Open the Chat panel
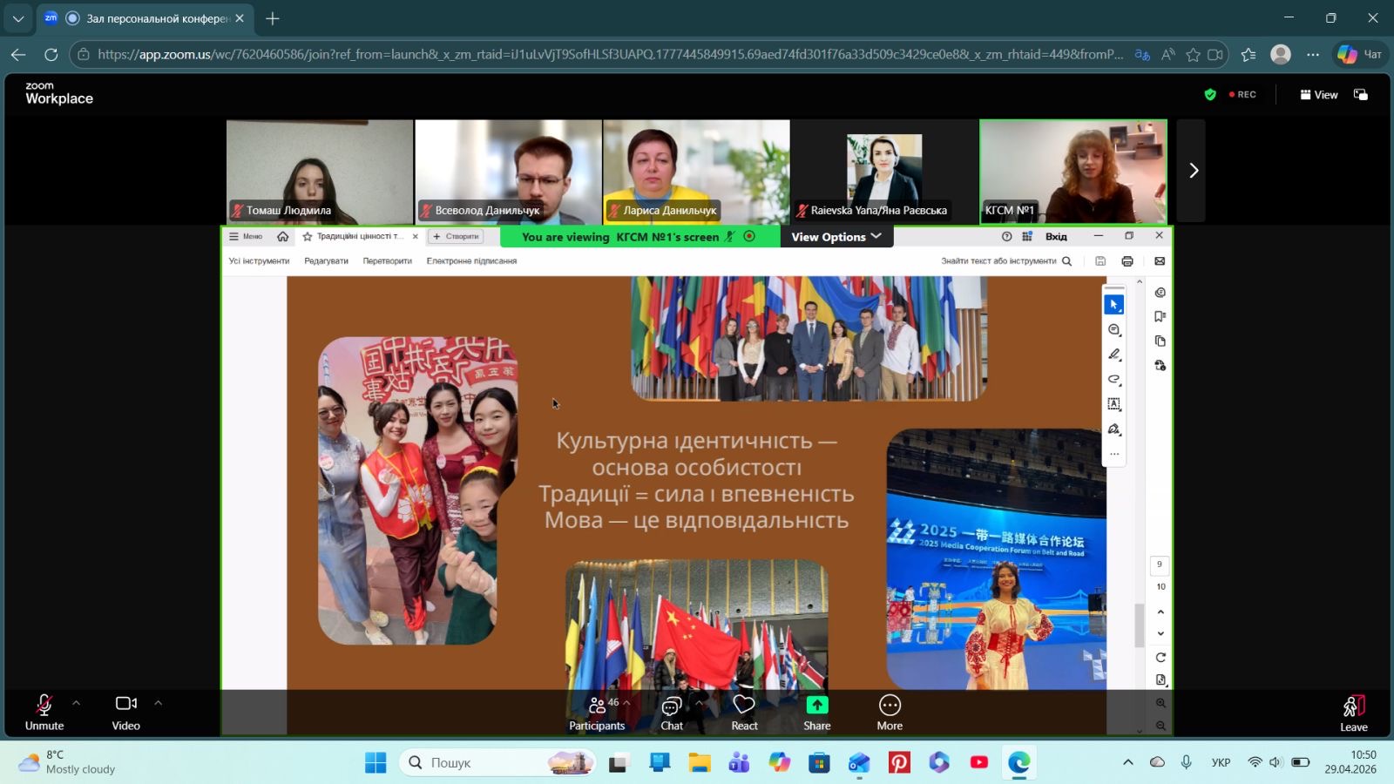Screen dimensions: 1394x784 [672, 712]
